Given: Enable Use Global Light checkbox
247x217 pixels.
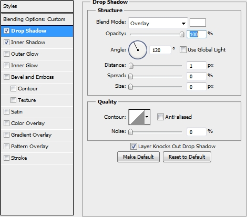Looking at the screenshot, I should (x=183, y=50).
